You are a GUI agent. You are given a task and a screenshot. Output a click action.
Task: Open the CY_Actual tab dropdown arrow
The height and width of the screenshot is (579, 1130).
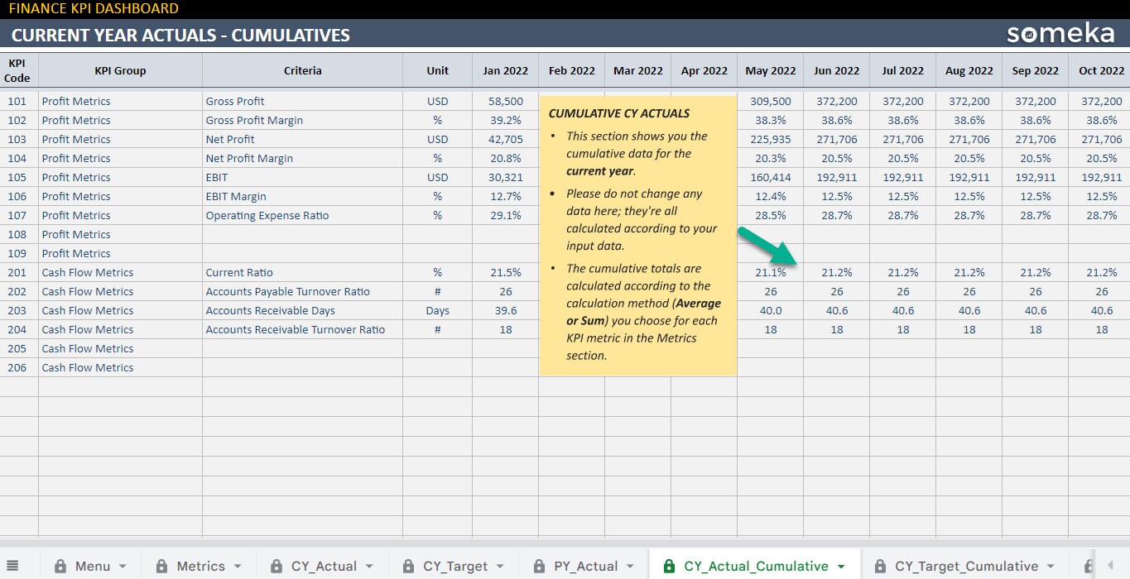(x=369, y=567)
